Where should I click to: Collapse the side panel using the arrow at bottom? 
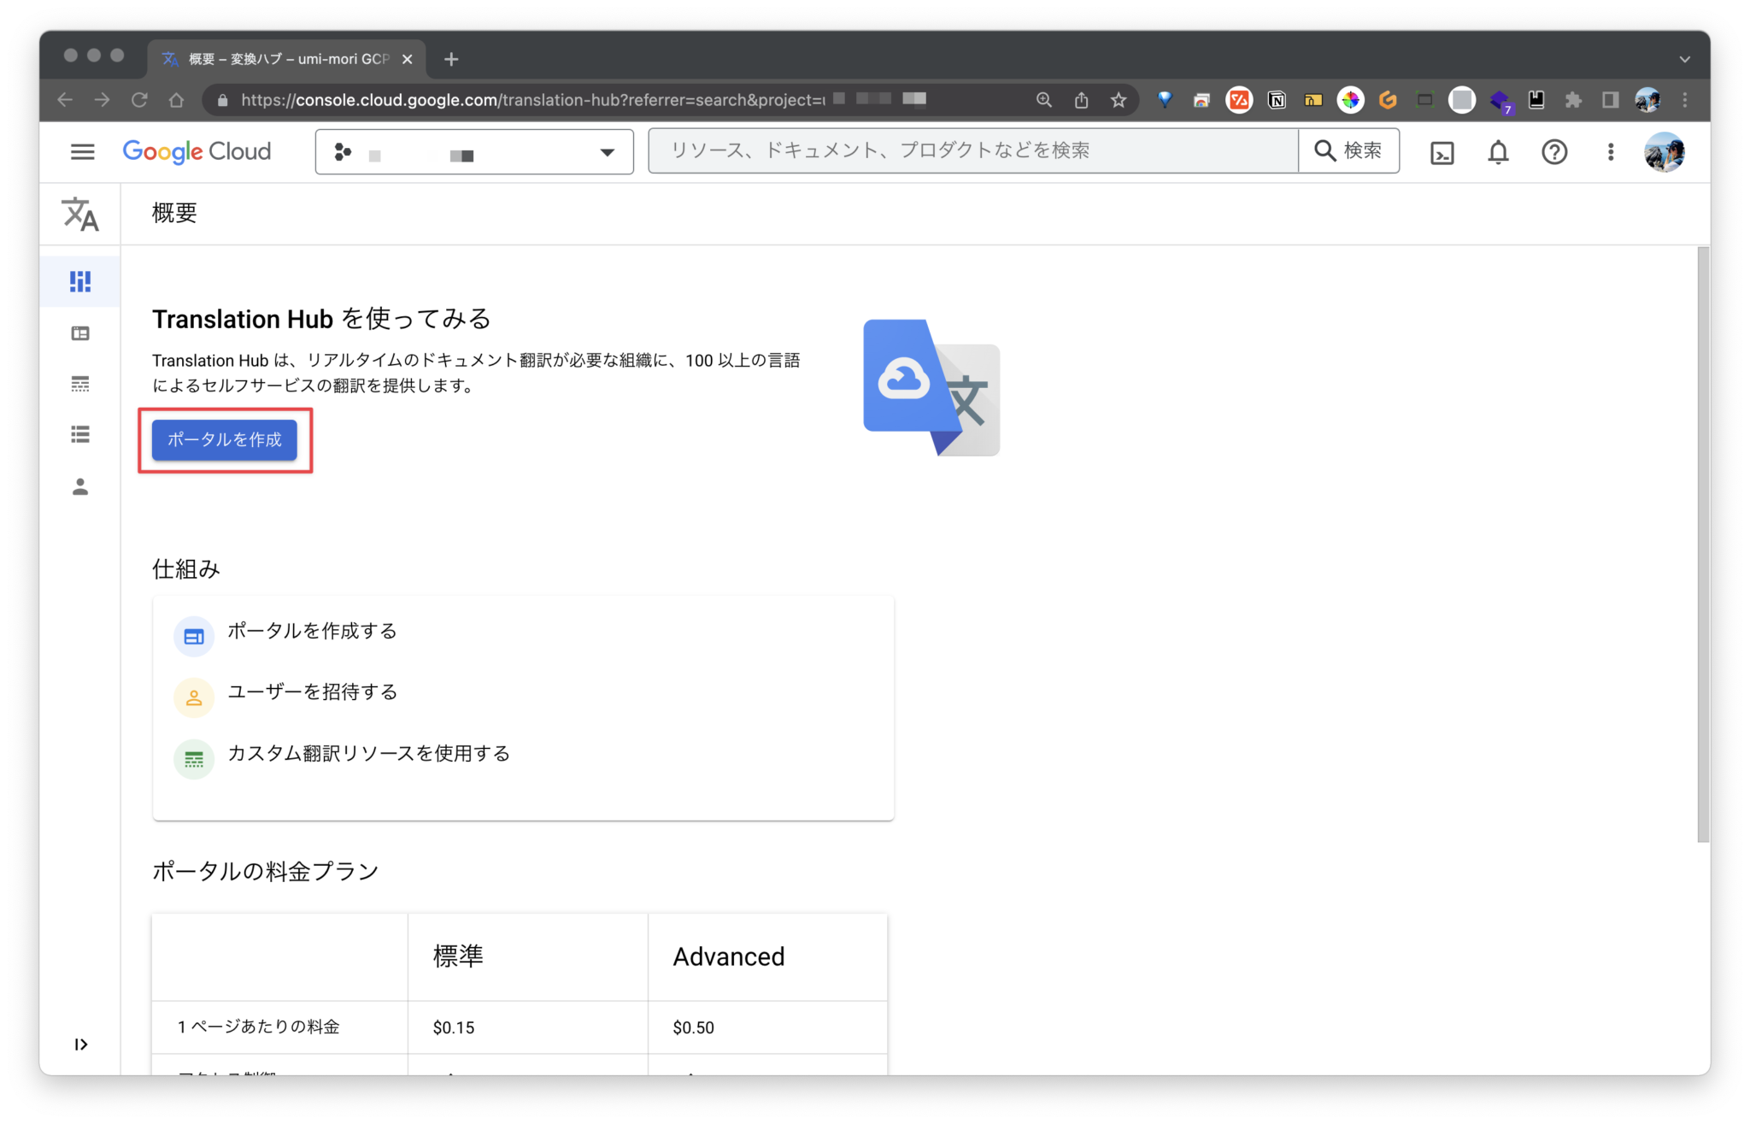pyautogui.click(x=81, y=1044)
